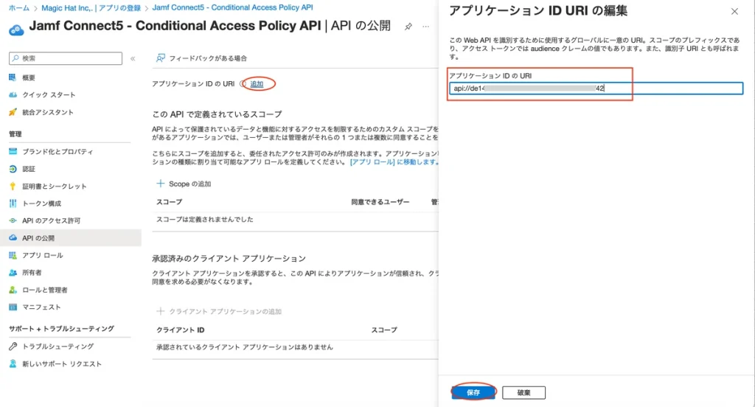Select the アプリ ロール menu item
755x407 pixels.
click(43, 255)
